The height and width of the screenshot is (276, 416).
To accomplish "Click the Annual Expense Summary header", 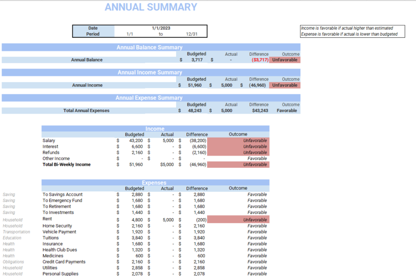I will 149,98.
